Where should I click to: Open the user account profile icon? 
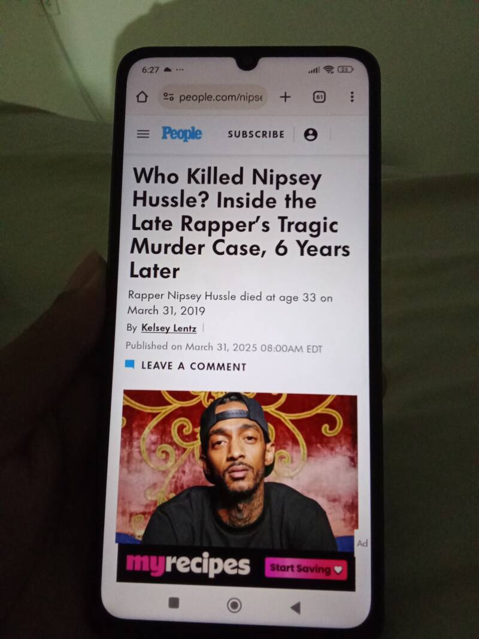coord(311,135)
